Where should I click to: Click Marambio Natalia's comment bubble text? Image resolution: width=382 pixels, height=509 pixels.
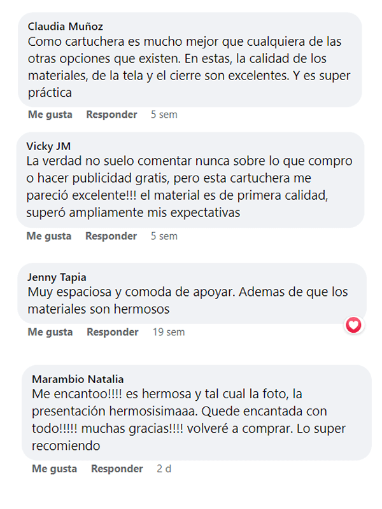tap(188, 420)
